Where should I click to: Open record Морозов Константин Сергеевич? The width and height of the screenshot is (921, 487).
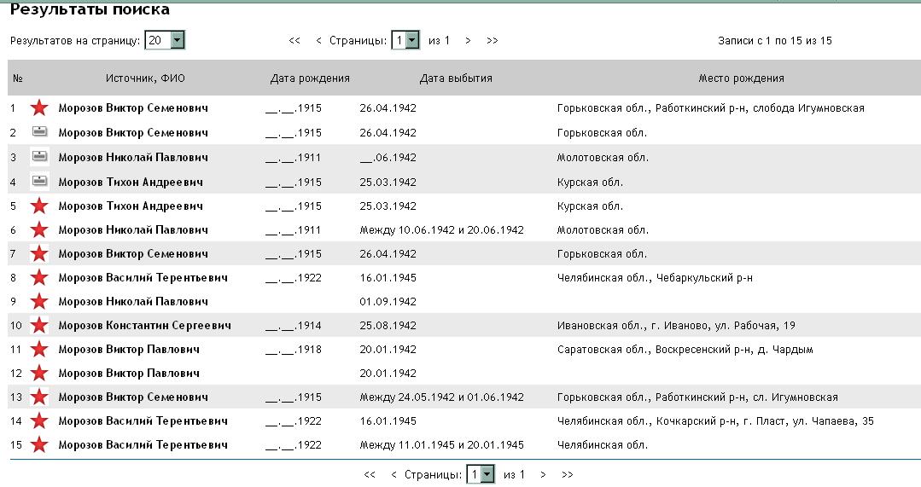(x=144, y=326)
